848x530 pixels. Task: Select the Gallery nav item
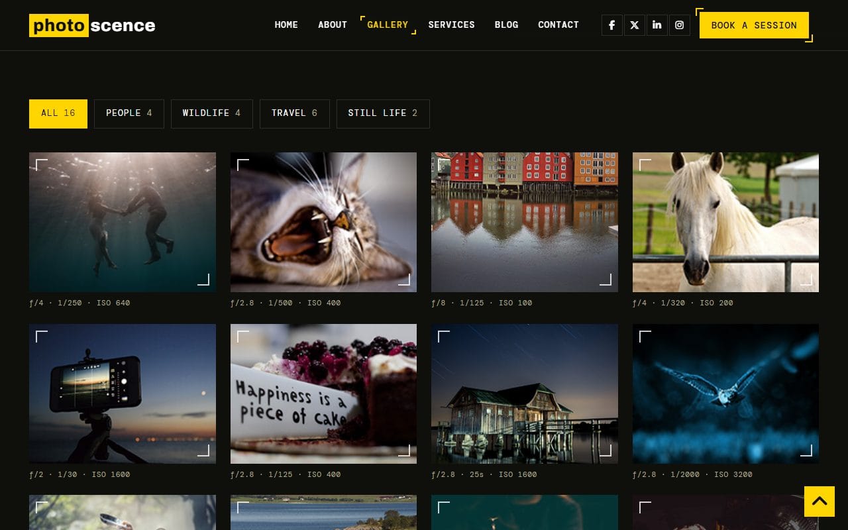(x=388, y=25)
